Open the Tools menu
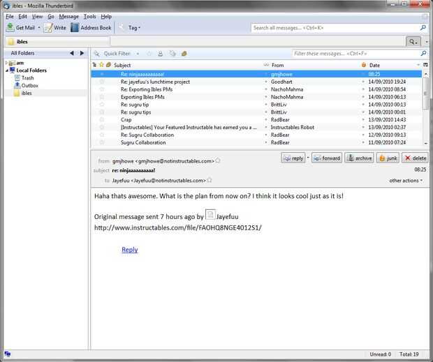Viewport: 433px width, 362px height. pyautogui.click(x=90, y=17)
